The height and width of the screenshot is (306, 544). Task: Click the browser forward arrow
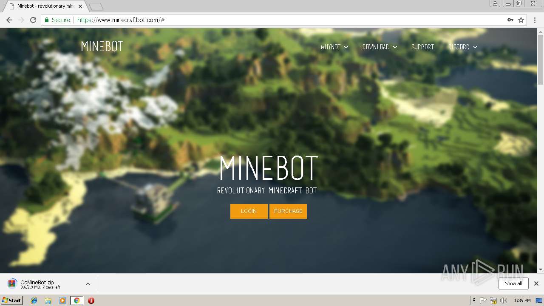[x=21, y=20]
